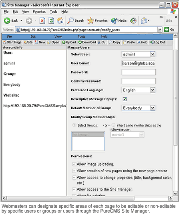Select Inherit same memberships radio button
This screenshot has width=179, height=215.
[113, 125]
